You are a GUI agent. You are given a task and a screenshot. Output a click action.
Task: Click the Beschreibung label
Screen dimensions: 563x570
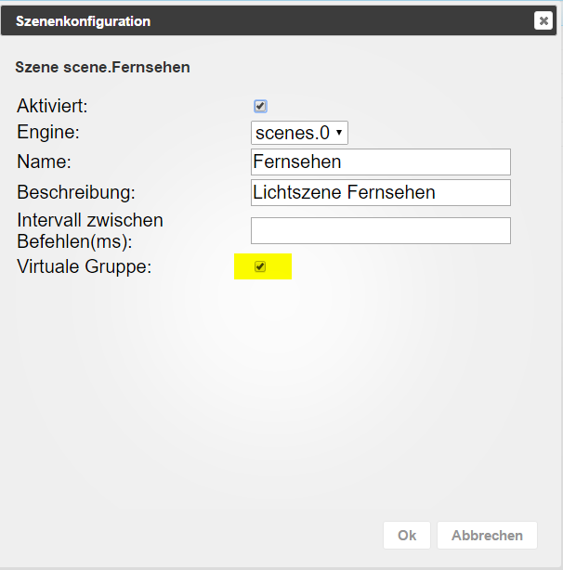[76, 193]
